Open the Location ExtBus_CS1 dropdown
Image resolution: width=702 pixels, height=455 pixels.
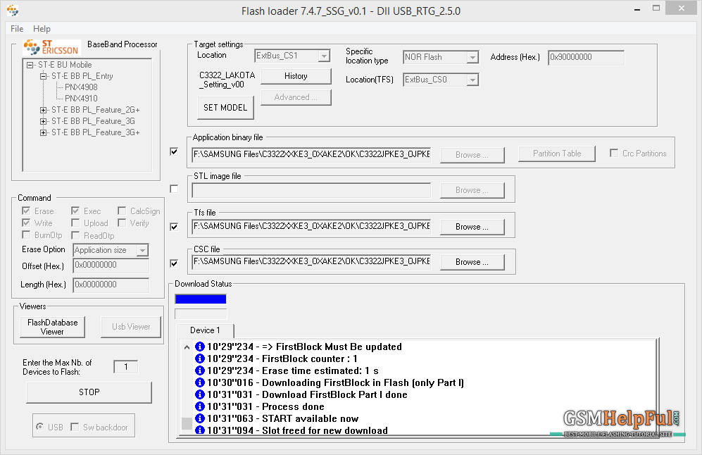[324, 56]
